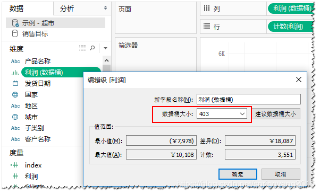Select the 客户名称 dimension
320x194 pixels.
[x=38, y=139]
